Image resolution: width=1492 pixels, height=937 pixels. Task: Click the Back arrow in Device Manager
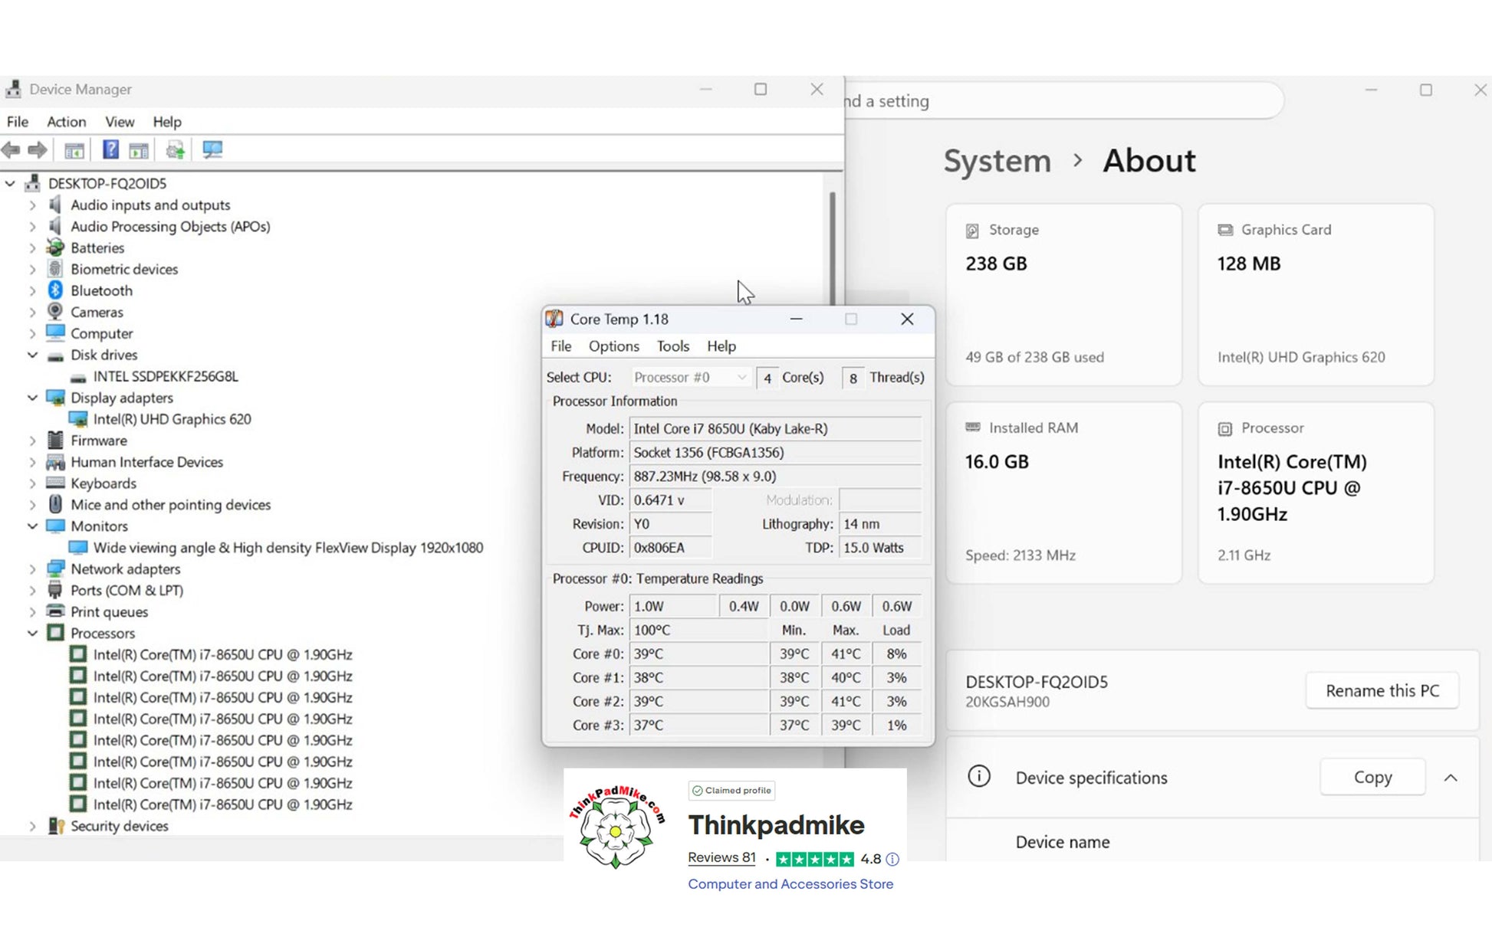12,149
